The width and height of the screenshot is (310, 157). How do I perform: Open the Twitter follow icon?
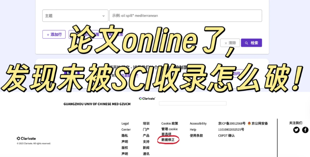click(296, 130)
